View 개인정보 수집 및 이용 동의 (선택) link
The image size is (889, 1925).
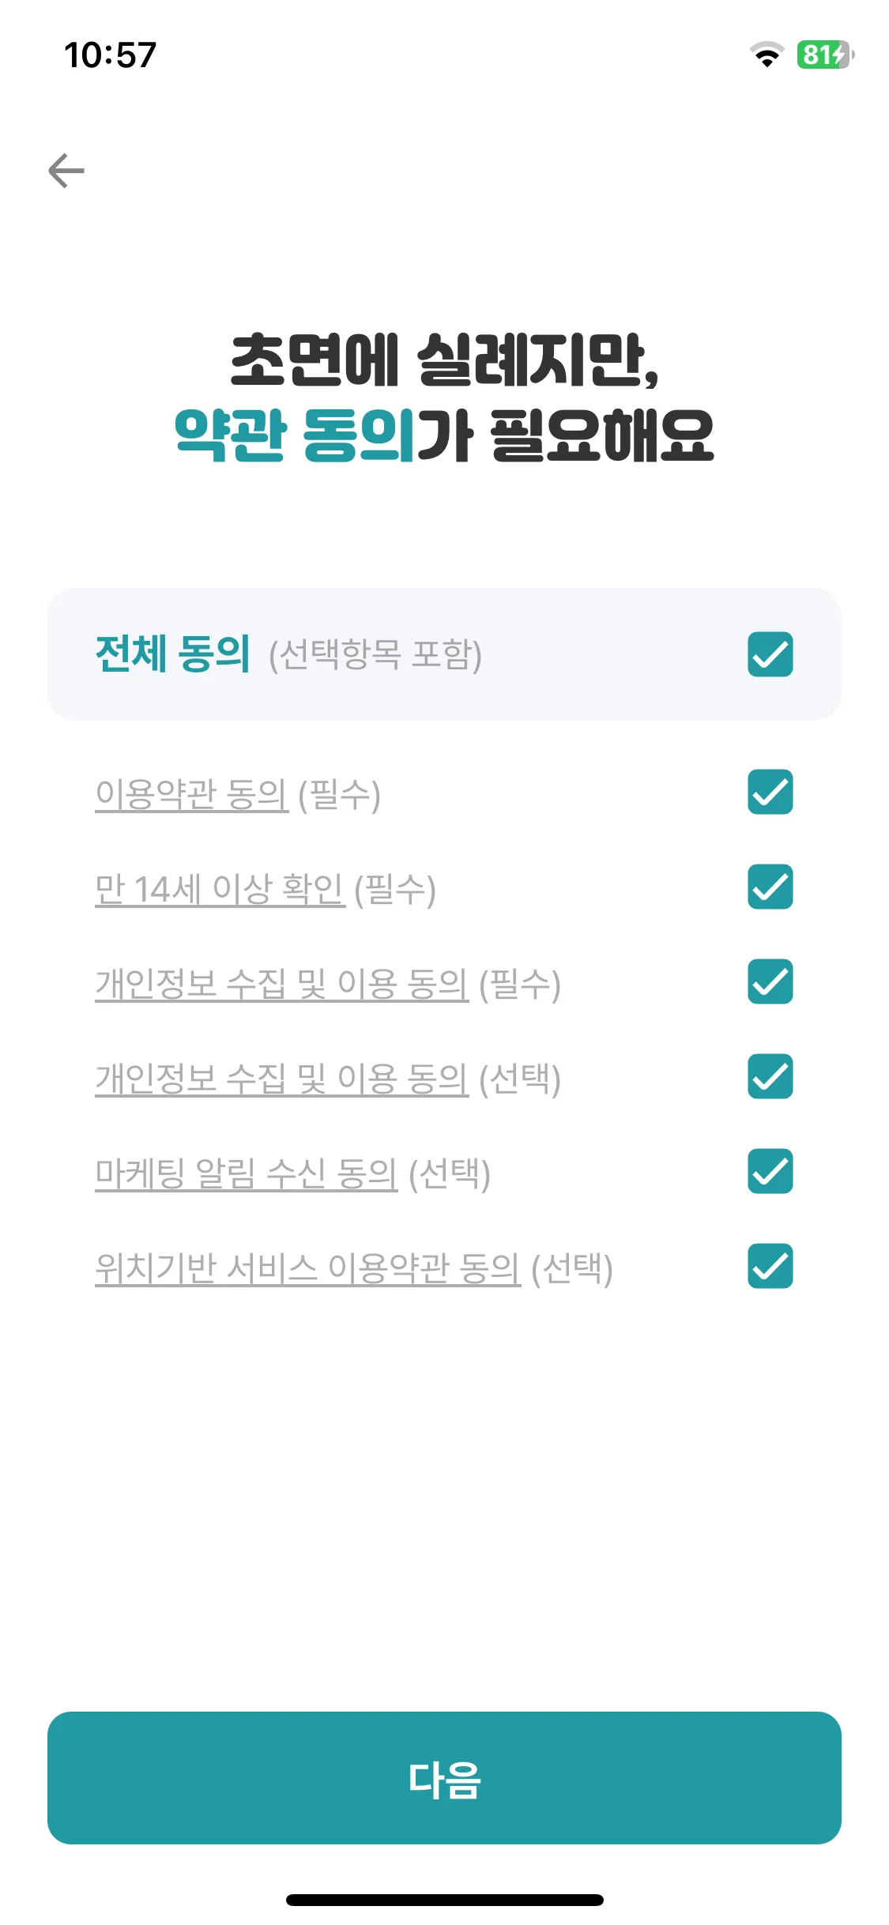click(x=282, y=1079)
